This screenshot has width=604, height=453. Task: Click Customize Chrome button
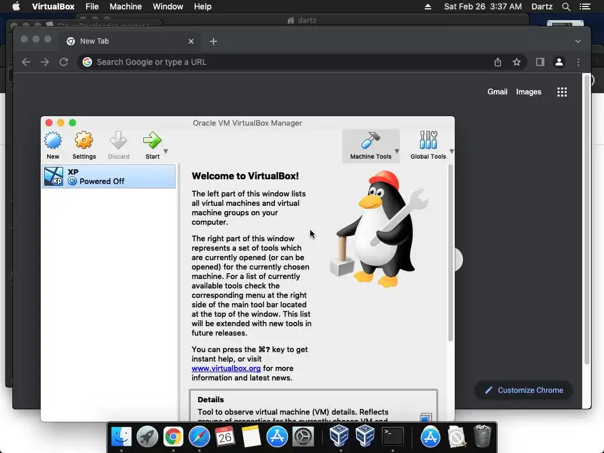pos(524,390)
